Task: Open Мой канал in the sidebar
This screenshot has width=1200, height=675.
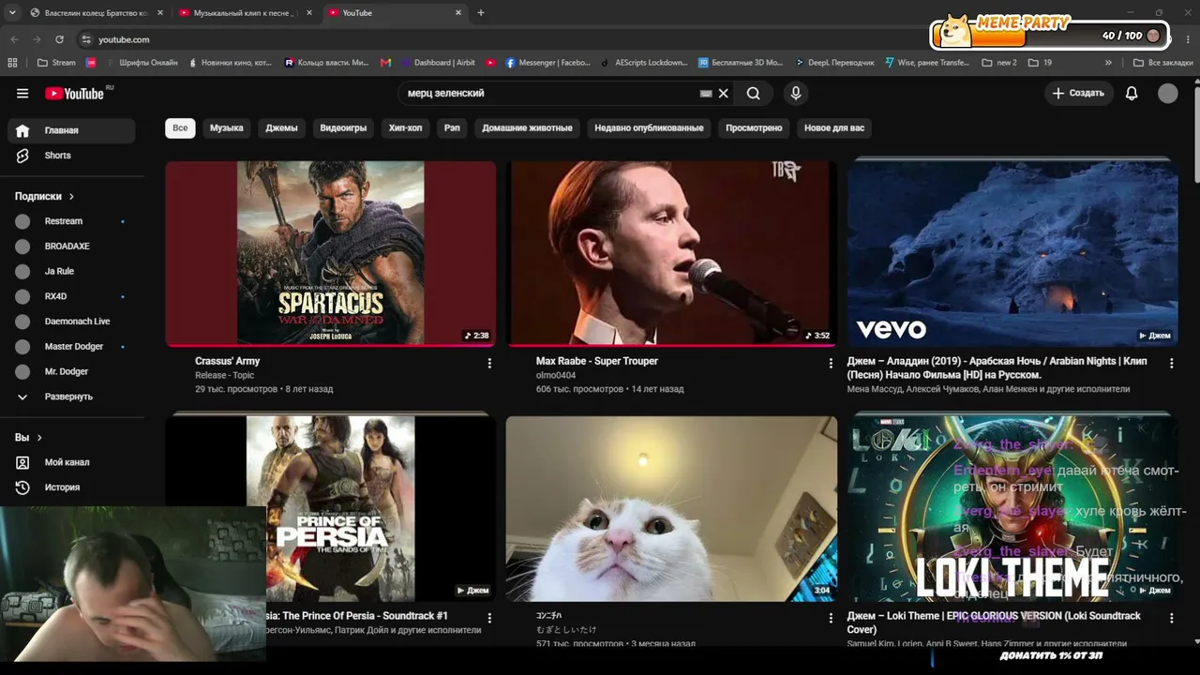Action: point(71,462)
